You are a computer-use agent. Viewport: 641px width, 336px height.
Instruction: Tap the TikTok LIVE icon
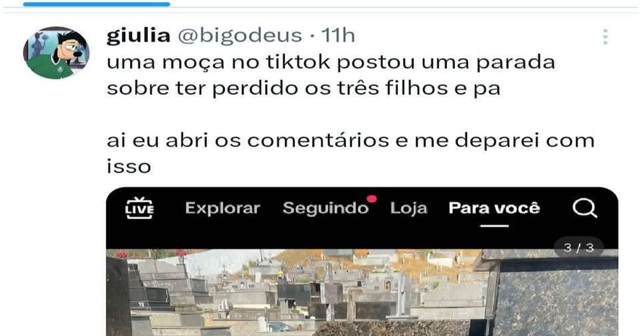coord(139,208)
